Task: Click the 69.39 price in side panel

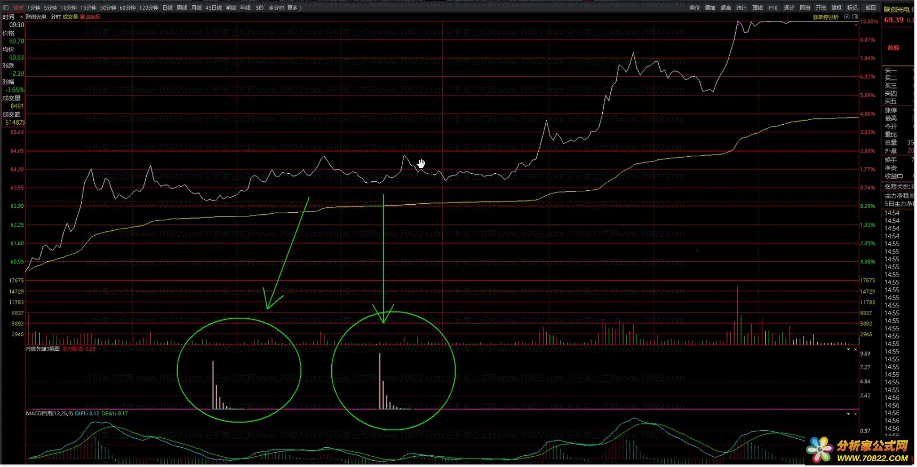Action: coord(894,20)
